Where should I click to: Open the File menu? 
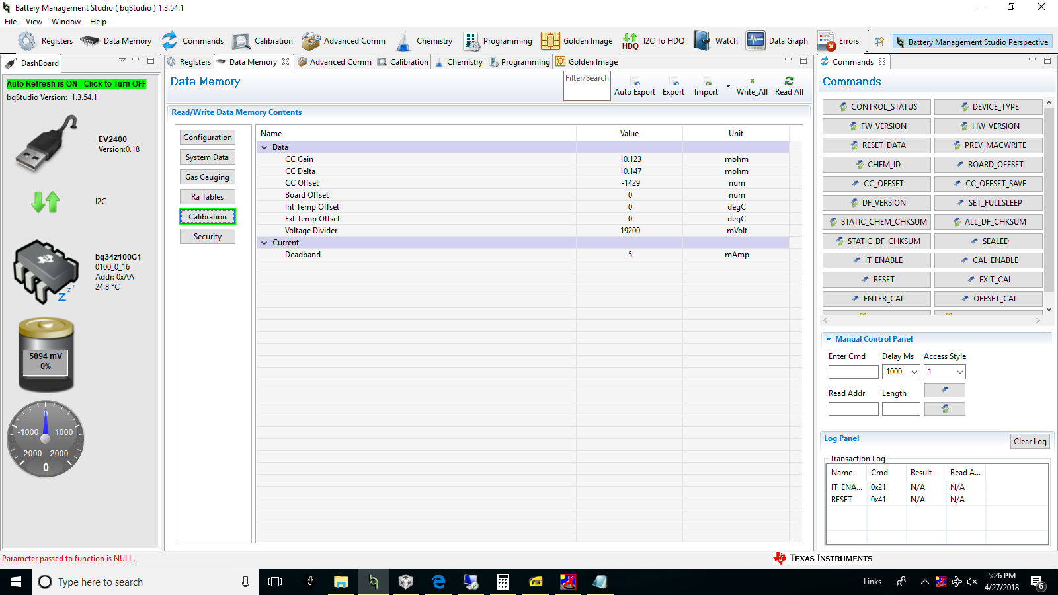pyautogui.click(x=11, y=22)
